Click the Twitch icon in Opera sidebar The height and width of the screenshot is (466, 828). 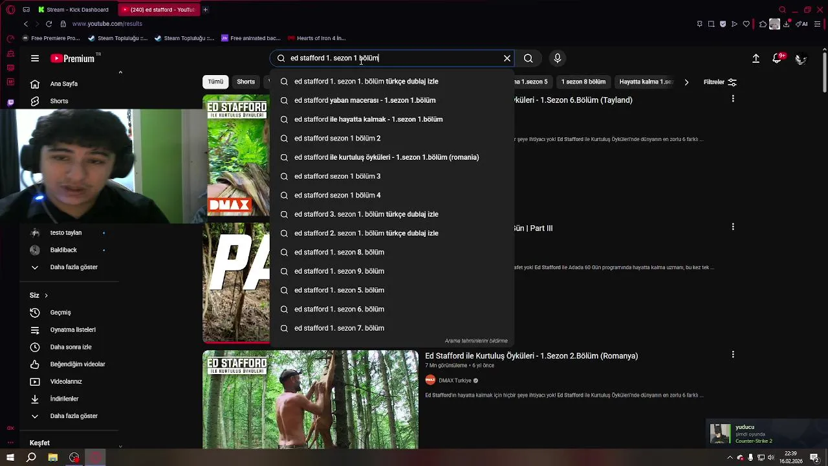pos(10,102)
